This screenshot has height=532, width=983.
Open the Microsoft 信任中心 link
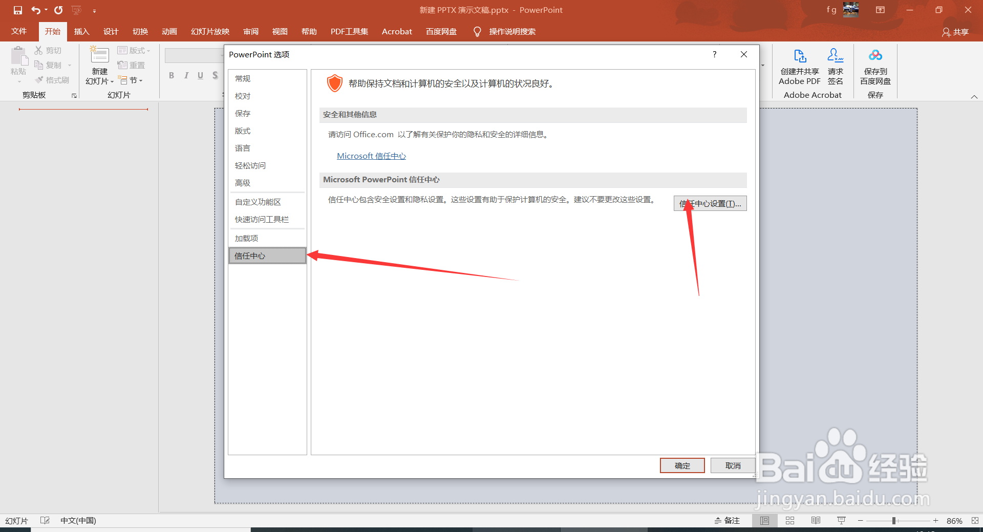pos(371,156)
